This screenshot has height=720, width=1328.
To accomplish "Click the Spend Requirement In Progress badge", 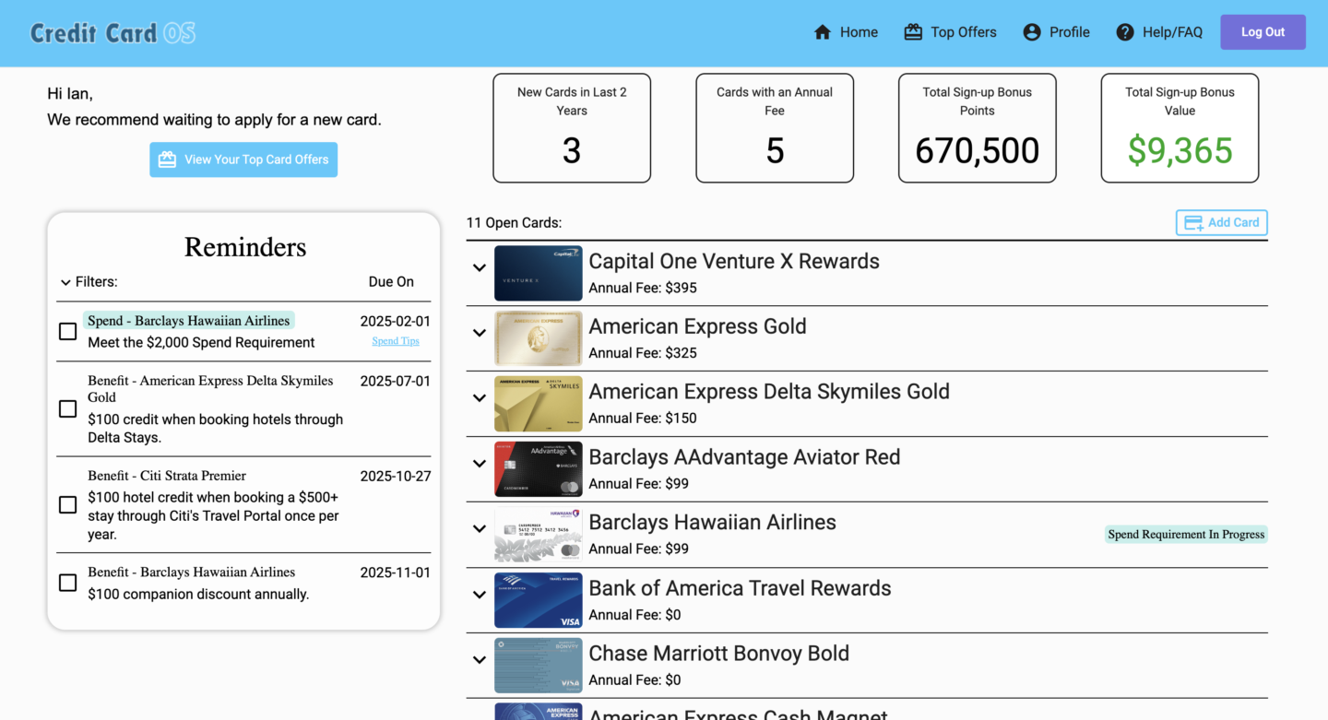I will pyautogui.click(x=1186, y=535).
